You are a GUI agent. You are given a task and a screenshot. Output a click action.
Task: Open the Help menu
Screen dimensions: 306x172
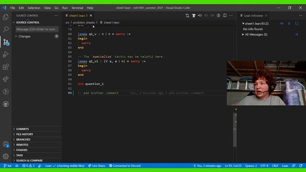(x=90, y=8)
